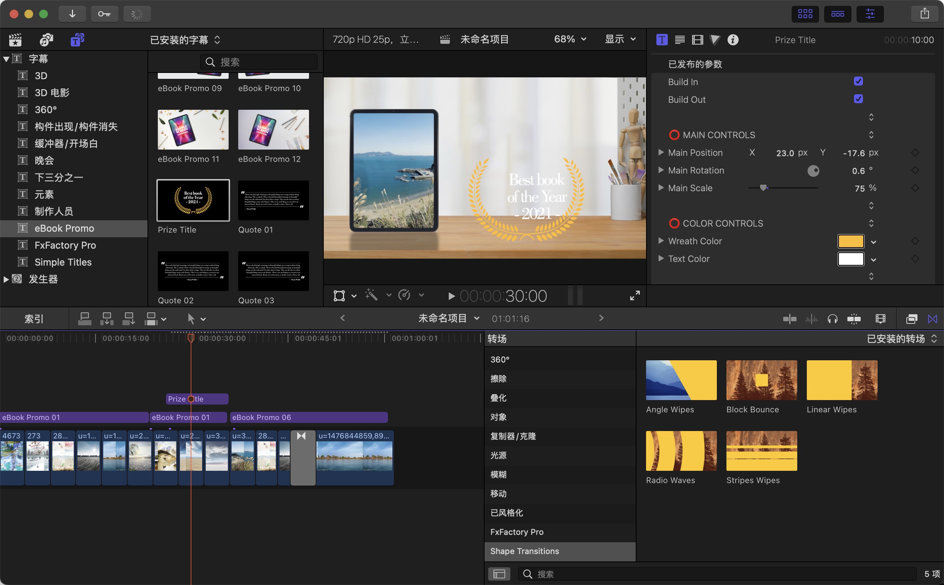Click the Share export icon
The height and width of the screenshot is (585, 944).
(924, 14)
